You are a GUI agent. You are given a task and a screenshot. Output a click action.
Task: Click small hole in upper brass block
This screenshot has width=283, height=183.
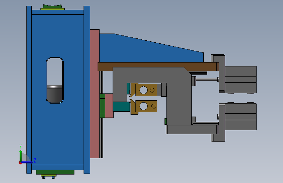point(152,90)
